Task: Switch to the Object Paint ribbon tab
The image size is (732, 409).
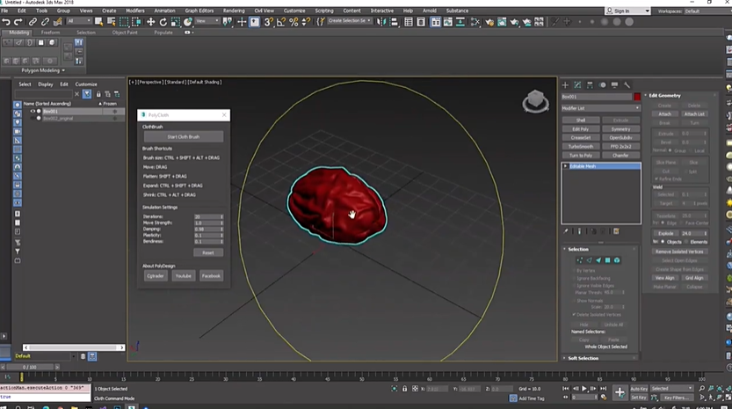Action: tap(125, 33)
